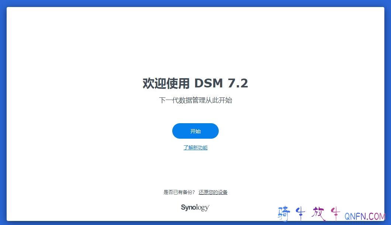Viewport: 391px width, 225px height.
Task: Click the 是否已有备份? question text
Action: [x=179, y=192]
